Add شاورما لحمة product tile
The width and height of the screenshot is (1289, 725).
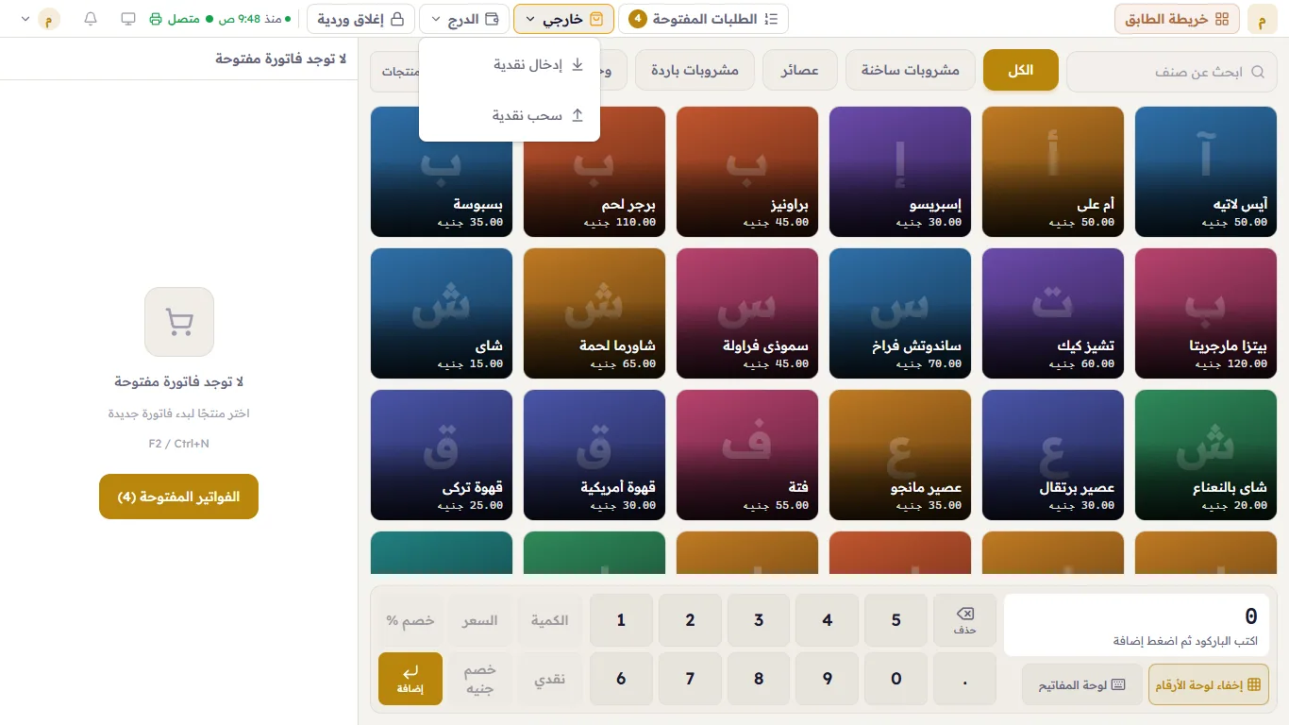point(594,313)
